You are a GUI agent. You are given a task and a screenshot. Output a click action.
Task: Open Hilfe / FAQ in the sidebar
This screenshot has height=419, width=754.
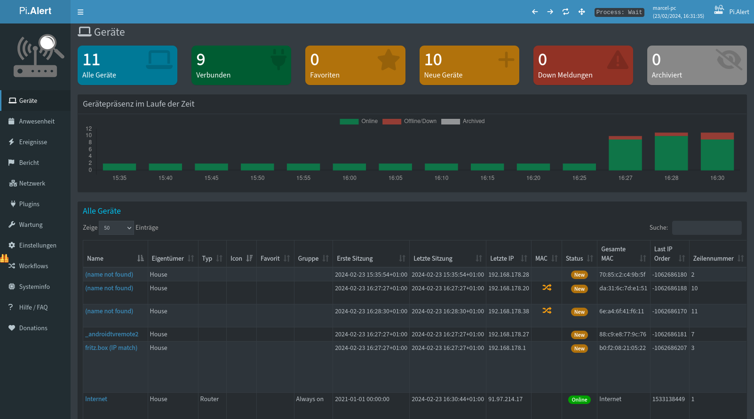35,307
